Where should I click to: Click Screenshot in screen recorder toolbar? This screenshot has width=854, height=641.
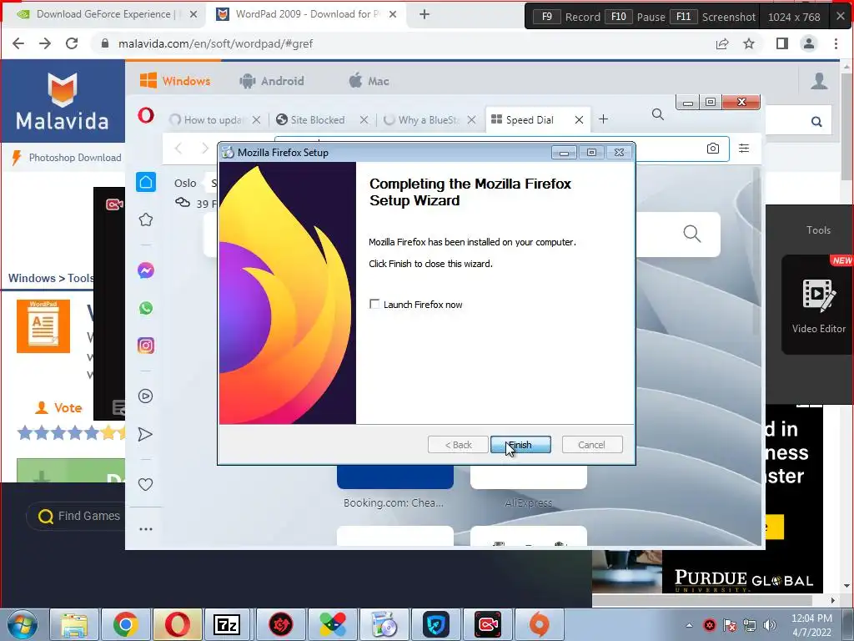[x=729, y=17]
